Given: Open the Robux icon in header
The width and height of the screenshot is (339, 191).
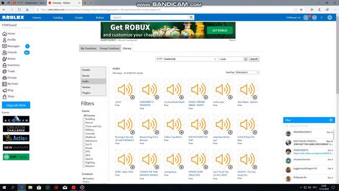Looking at the screenshot, I should [x=314, y=18].
